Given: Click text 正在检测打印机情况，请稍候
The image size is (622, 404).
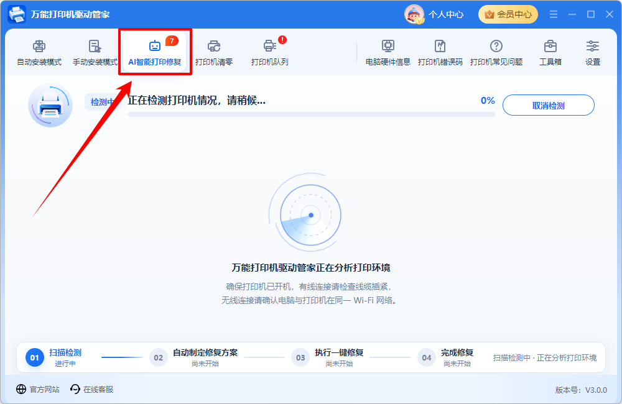Looking at the screenshot, I should pos(197,100).
